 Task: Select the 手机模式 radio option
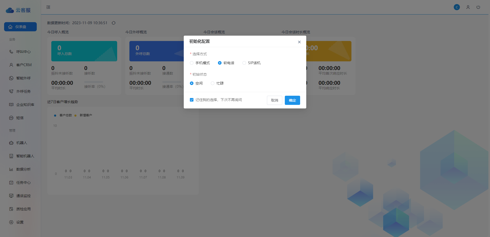(192, 63)
